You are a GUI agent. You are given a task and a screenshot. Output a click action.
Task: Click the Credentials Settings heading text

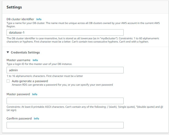pos(25,52)
